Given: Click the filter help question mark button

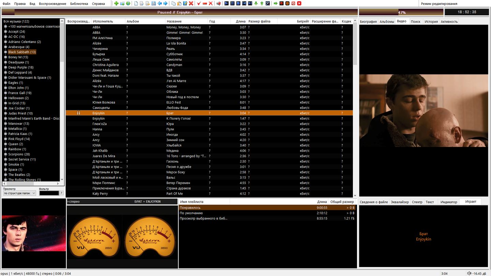Looking at the screenshot, I should [61, 193].
